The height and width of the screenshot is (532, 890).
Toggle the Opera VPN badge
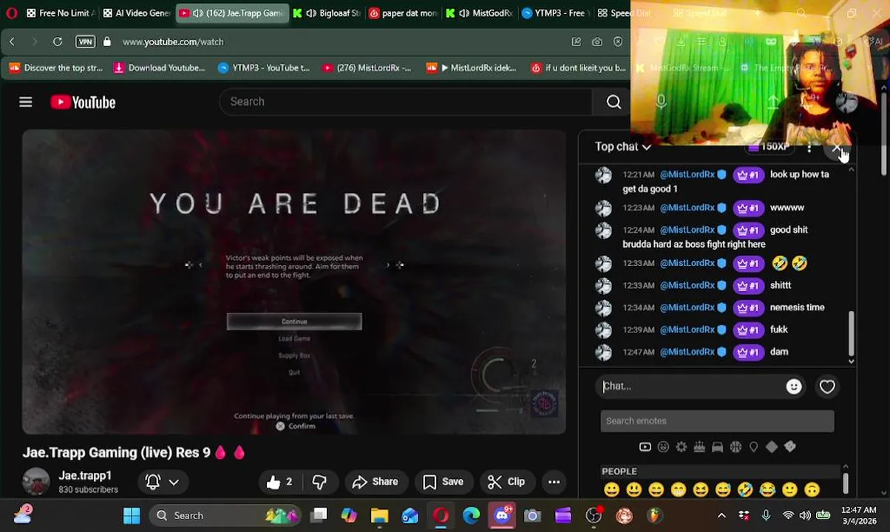85,42
